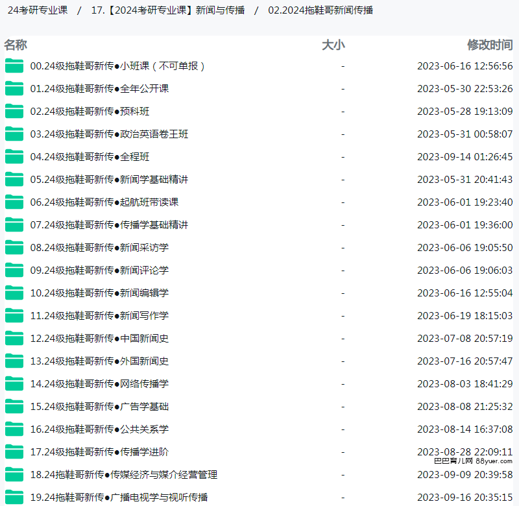Go to 17.【2024考研专业课】新闻与传播 breadcrumb
519x506 pixels.
[x=168, y=10]
